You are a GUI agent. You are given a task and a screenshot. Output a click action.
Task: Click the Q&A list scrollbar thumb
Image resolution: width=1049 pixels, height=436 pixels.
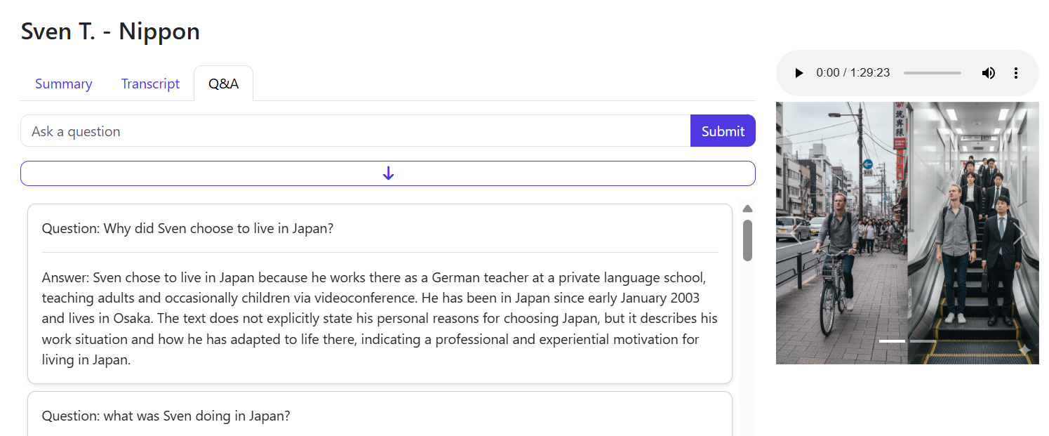(747, 240)
